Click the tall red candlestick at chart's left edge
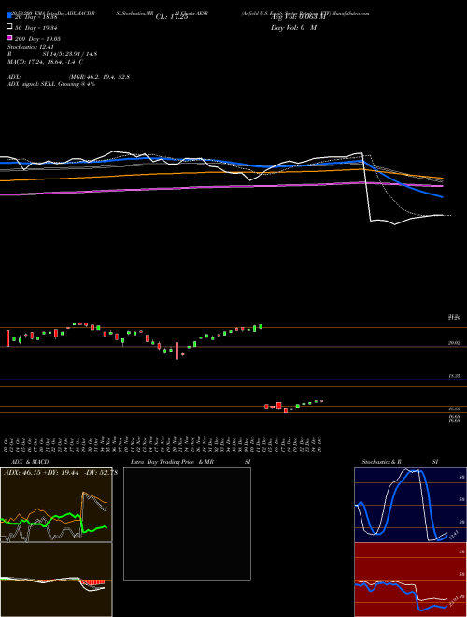 click(7, 338)
